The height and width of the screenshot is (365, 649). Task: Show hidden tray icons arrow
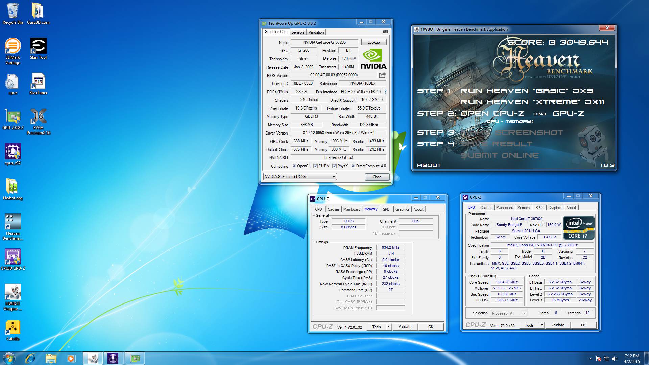point(590,359)
